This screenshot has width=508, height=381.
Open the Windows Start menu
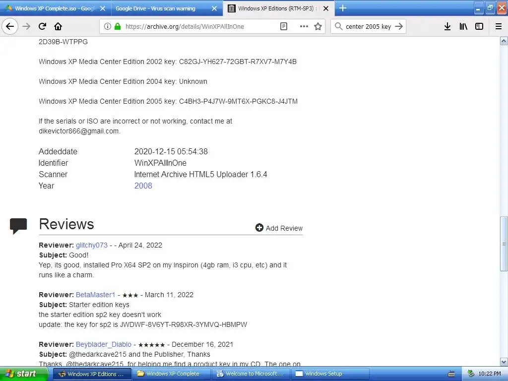coord(24,374)
